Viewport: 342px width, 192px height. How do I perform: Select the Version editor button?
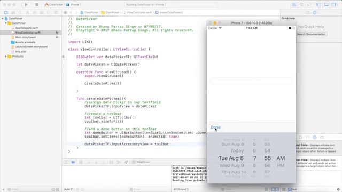click(x=309, y=5)
